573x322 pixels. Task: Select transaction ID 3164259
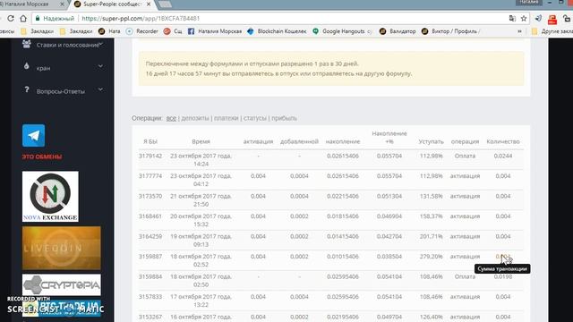click(x=150, y=236)
